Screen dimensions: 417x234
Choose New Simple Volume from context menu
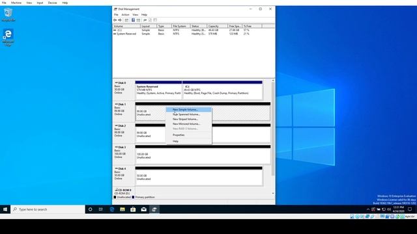[189, 110]
